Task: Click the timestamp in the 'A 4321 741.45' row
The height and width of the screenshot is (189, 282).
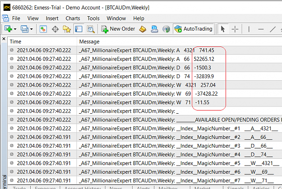Action: click(44, 51)
